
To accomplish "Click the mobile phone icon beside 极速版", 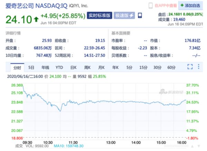I will [x=140, y=15].
